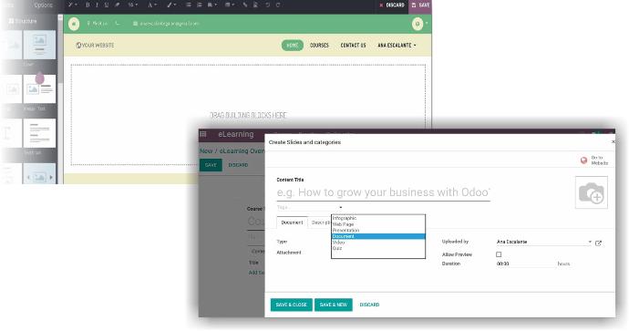The height and width of the screenshot is (331, 629).
Task: Switch to the Description tab in dialog
Action: 320,222
